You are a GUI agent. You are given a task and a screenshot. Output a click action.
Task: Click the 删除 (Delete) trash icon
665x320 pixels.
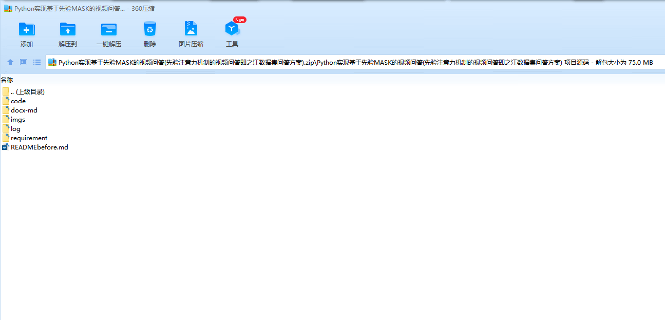click(x=150, y=29)
